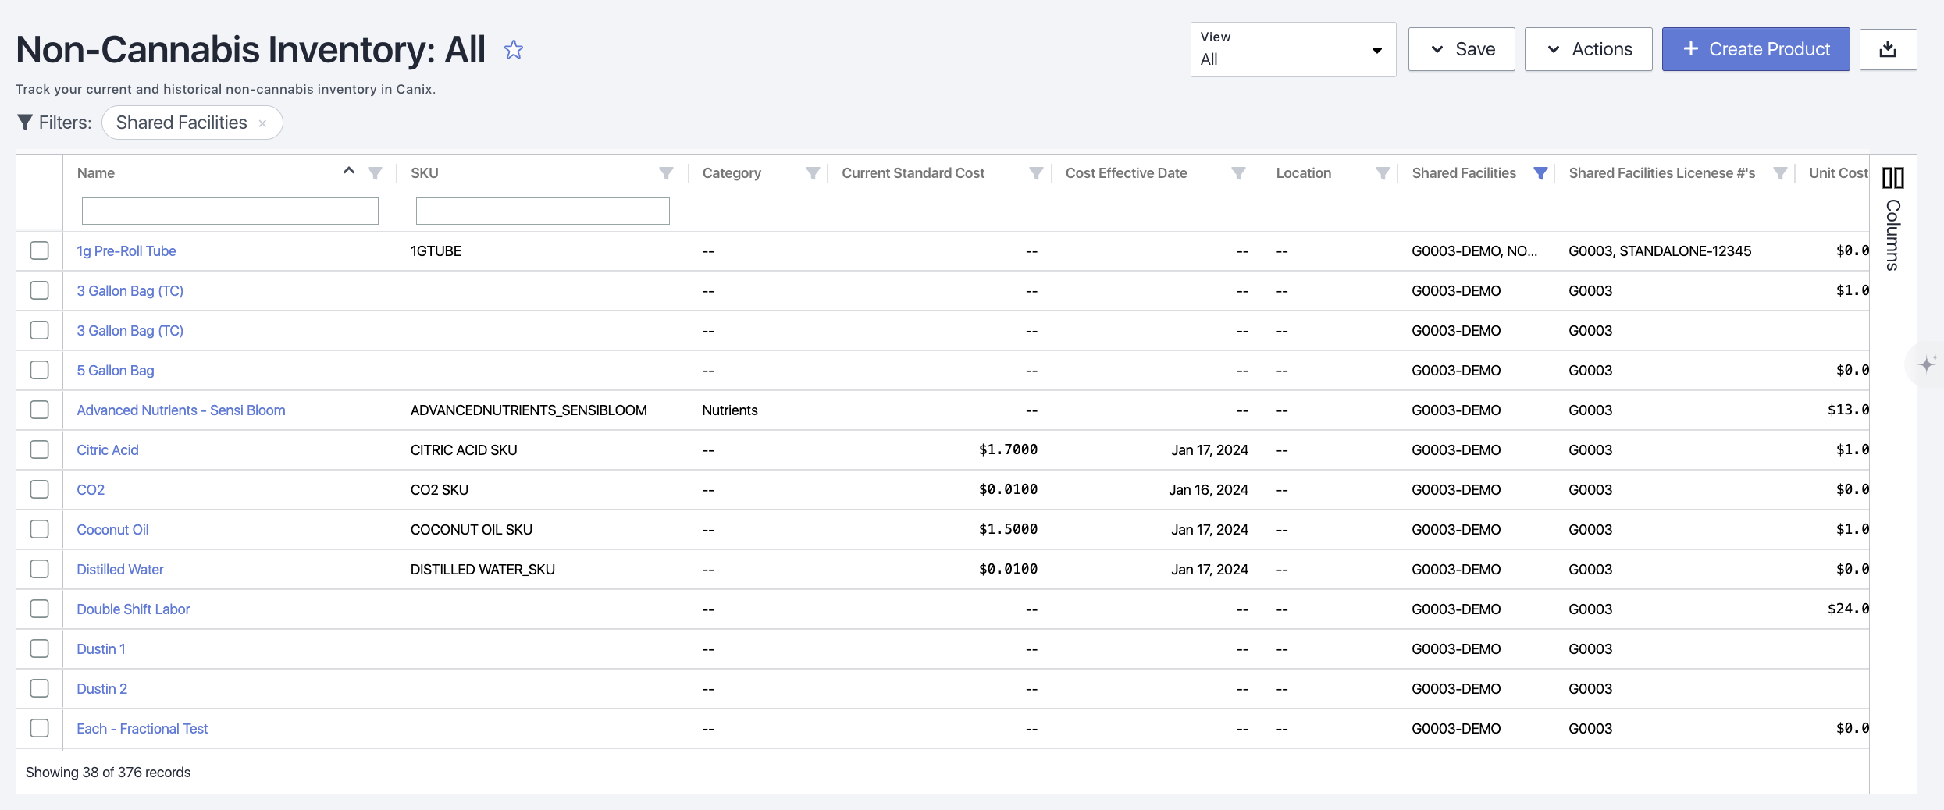1944x810 pixels.
Task: Check the 1g Pre-Roll Tube row checkbox
Action: pos(39,250)
